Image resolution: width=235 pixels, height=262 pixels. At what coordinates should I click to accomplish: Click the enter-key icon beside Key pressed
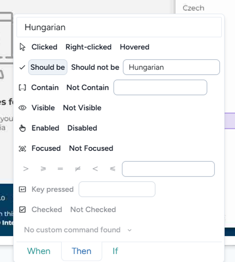click(x=22, y=189)
